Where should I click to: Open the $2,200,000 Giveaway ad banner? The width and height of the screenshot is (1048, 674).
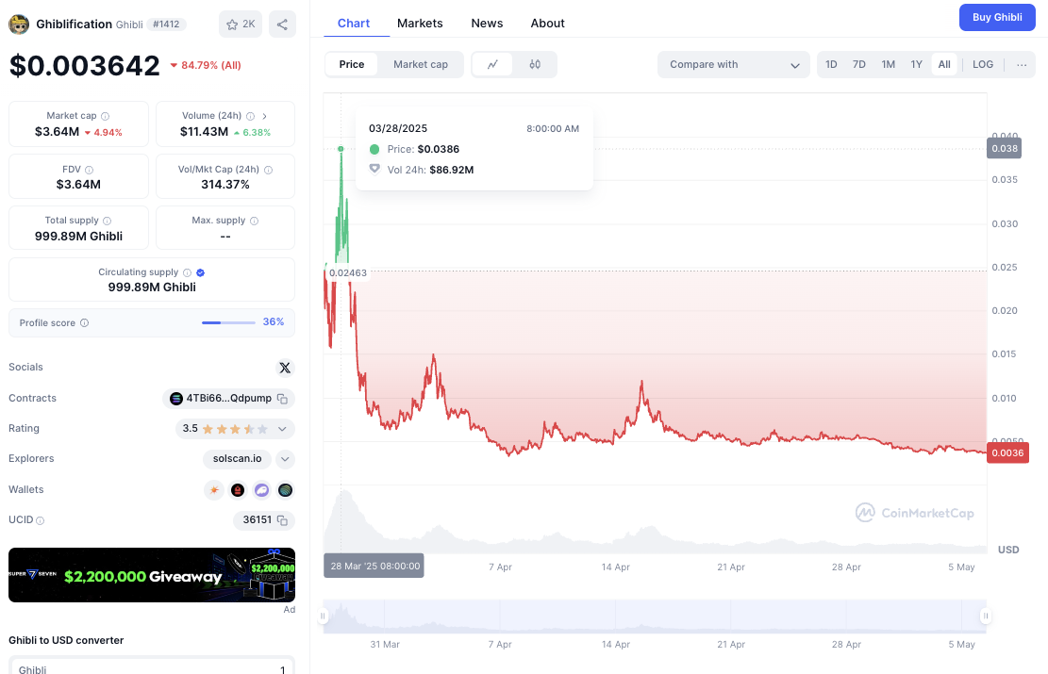[x=152, y=575]
